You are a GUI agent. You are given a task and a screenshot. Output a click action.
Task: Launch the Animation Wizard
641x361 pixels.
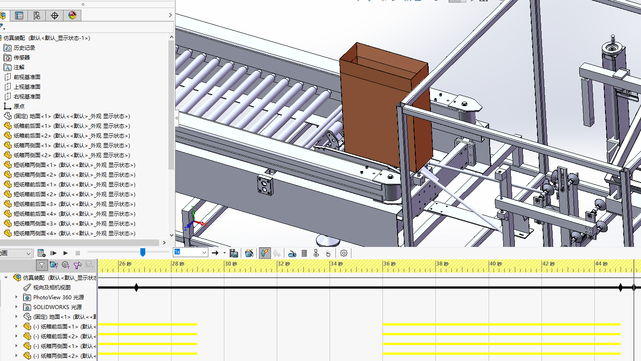pyautogui.click(x=249, y=253)
